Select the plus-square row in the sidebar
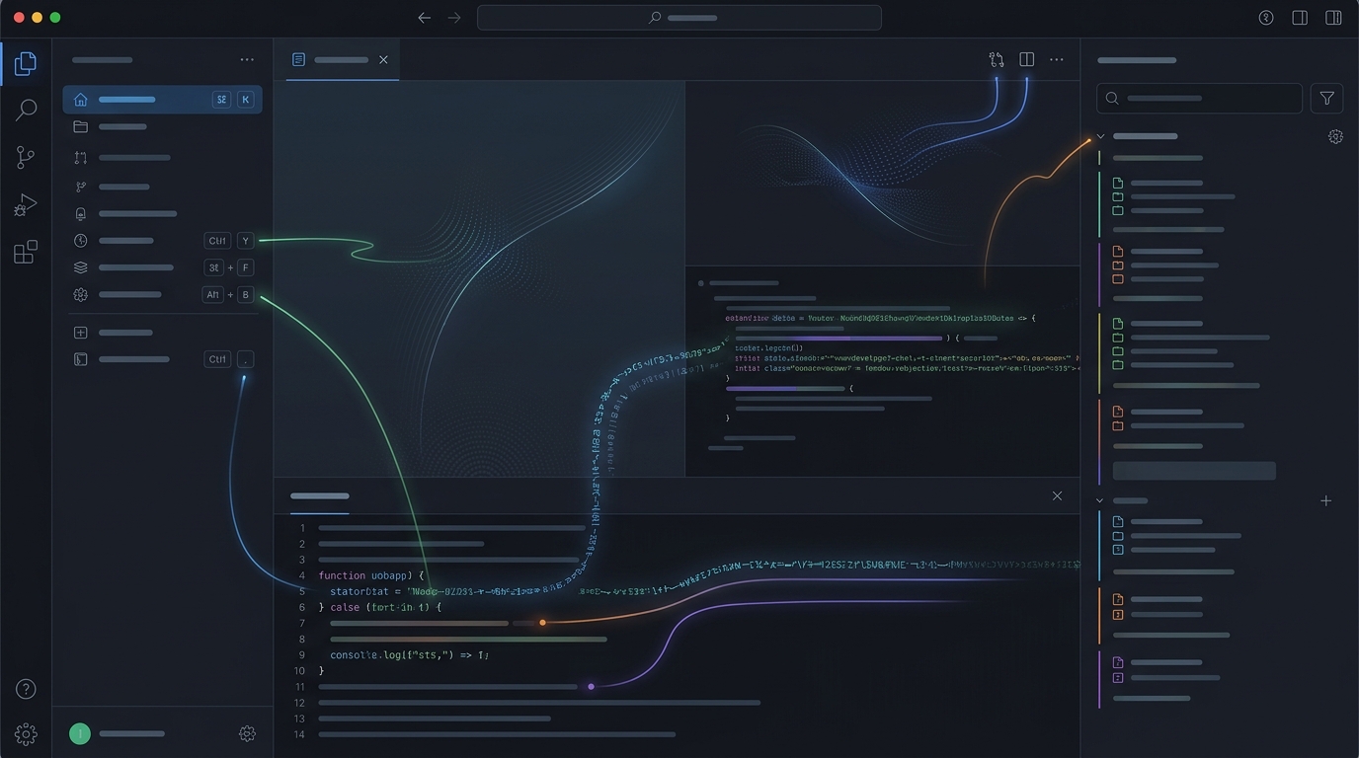The height and width of the screenshot is (758, 1359). click(163, 333)
